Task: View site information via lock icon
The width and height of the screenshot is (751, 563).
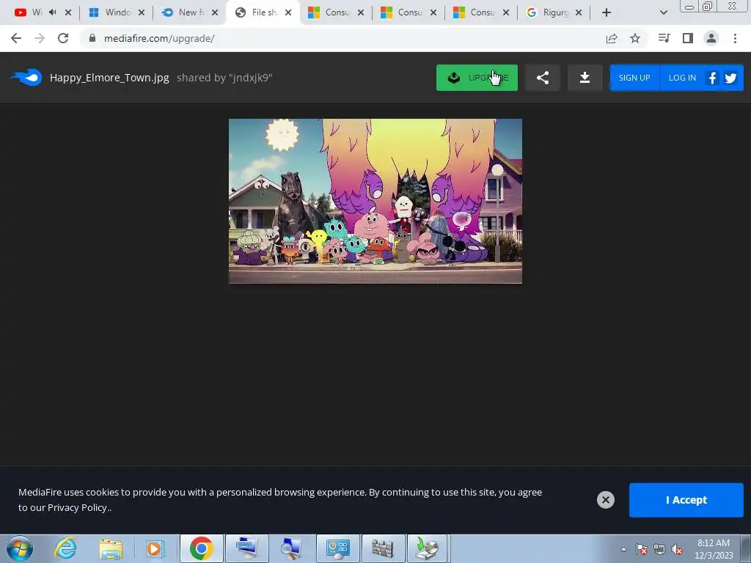Action: point(92,38)
